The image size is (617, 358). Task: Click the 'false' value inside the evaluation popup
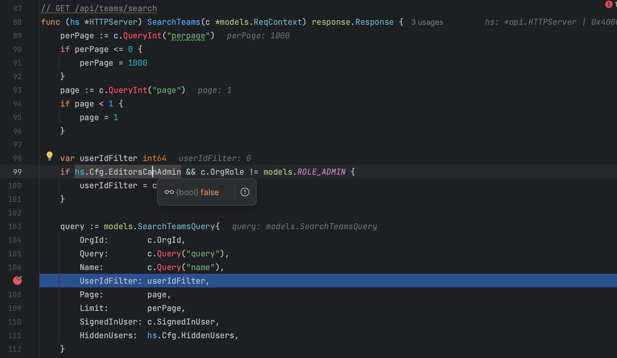210,192
